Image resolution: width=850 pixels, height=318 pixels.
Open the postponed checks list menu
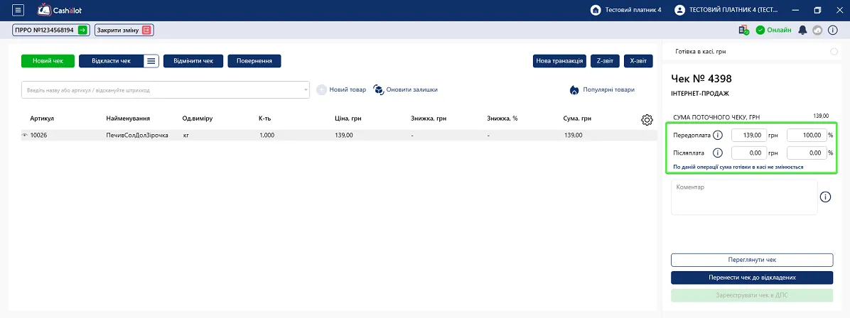(151, 61)
